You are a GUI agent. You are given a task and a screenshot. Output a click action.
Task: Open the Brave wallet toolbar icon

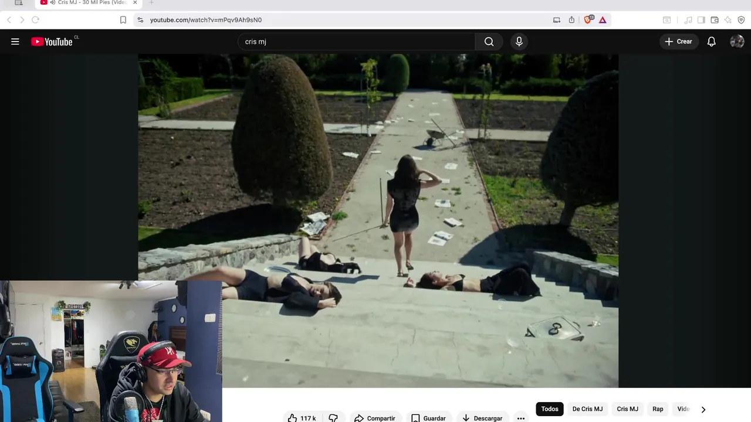pos(715,20)
